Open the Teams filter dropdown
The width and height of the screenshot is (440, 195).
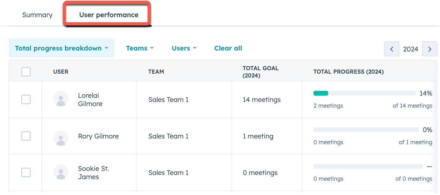[140, 48]
